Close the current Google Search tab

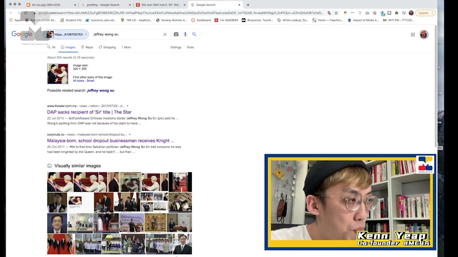pos(239,5)
